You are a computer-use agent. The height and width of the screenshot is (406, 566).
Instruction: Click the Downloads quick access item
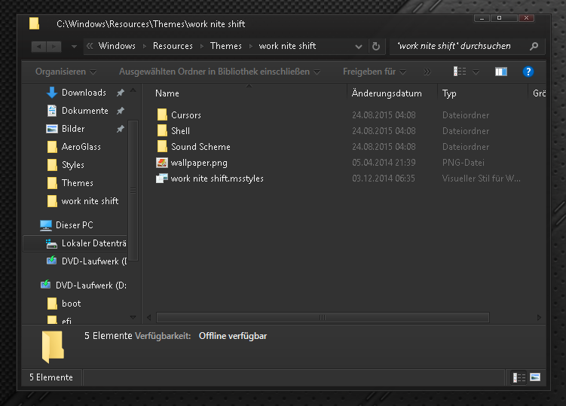[x=83, y=93]
